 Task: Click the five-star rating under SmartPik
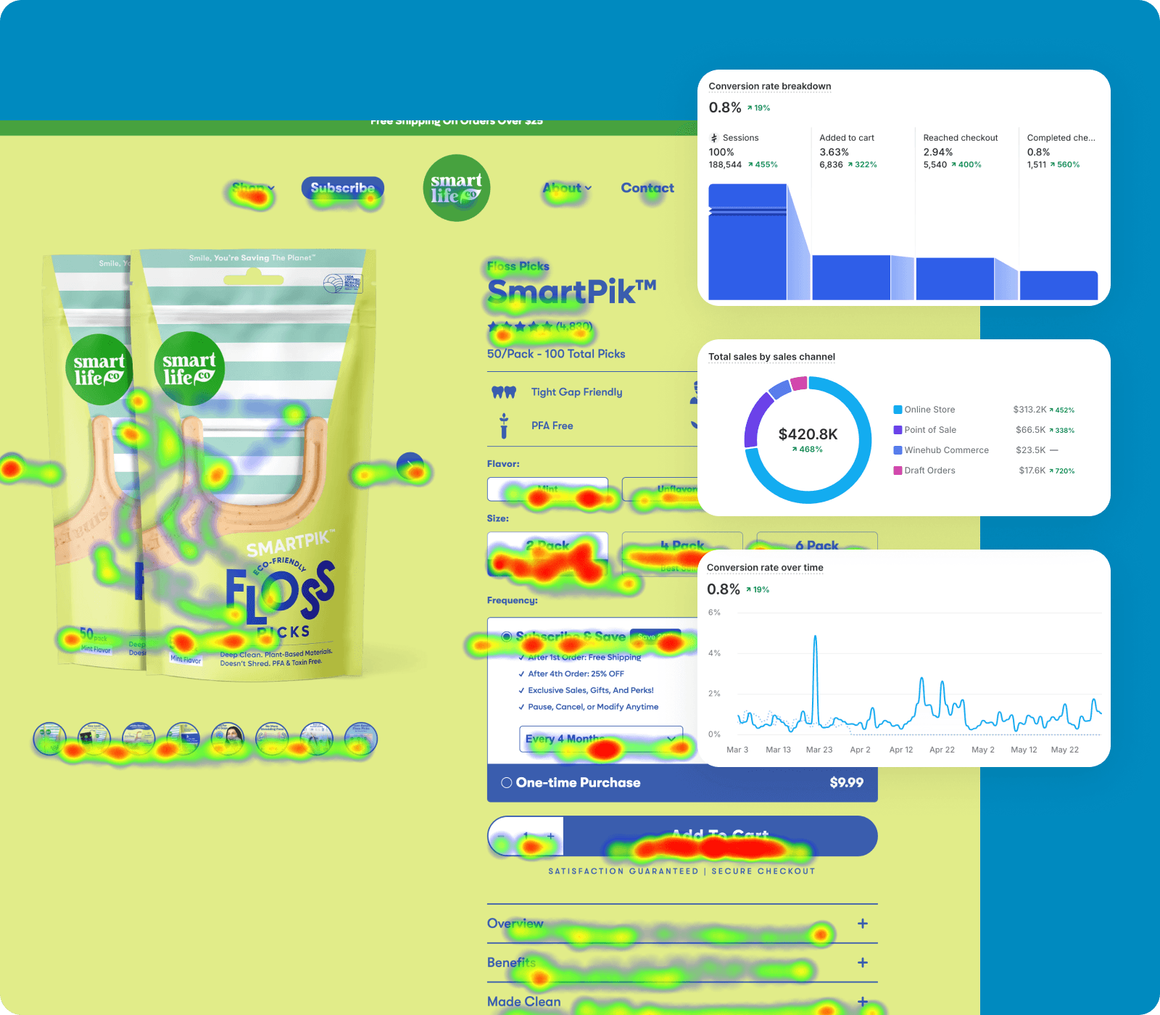click(x=521, y=327)
